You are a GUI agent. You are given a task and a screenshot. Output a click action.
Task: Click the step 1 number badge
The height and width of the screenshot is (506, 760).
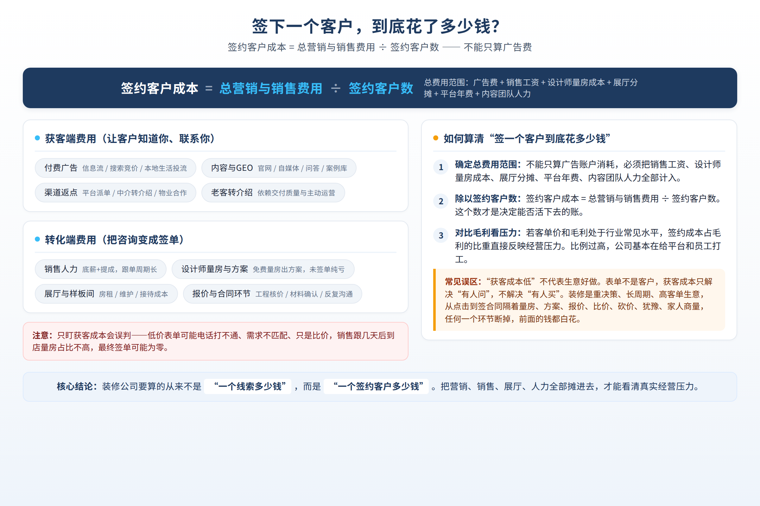441,167
